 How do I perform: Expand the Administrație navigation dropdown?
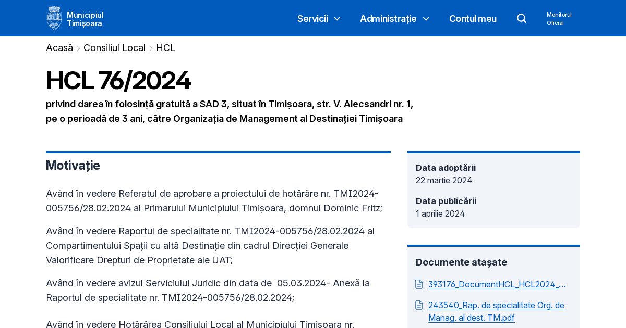388,18
